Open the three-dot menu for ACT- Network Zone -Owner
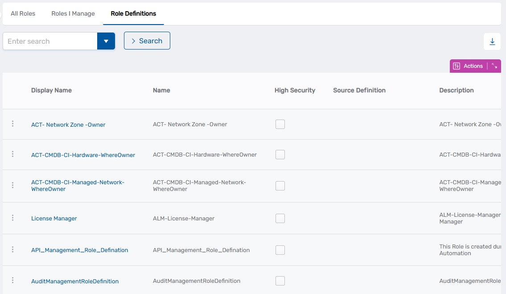Viewport: 506px width, 294px height. point(12,124)
